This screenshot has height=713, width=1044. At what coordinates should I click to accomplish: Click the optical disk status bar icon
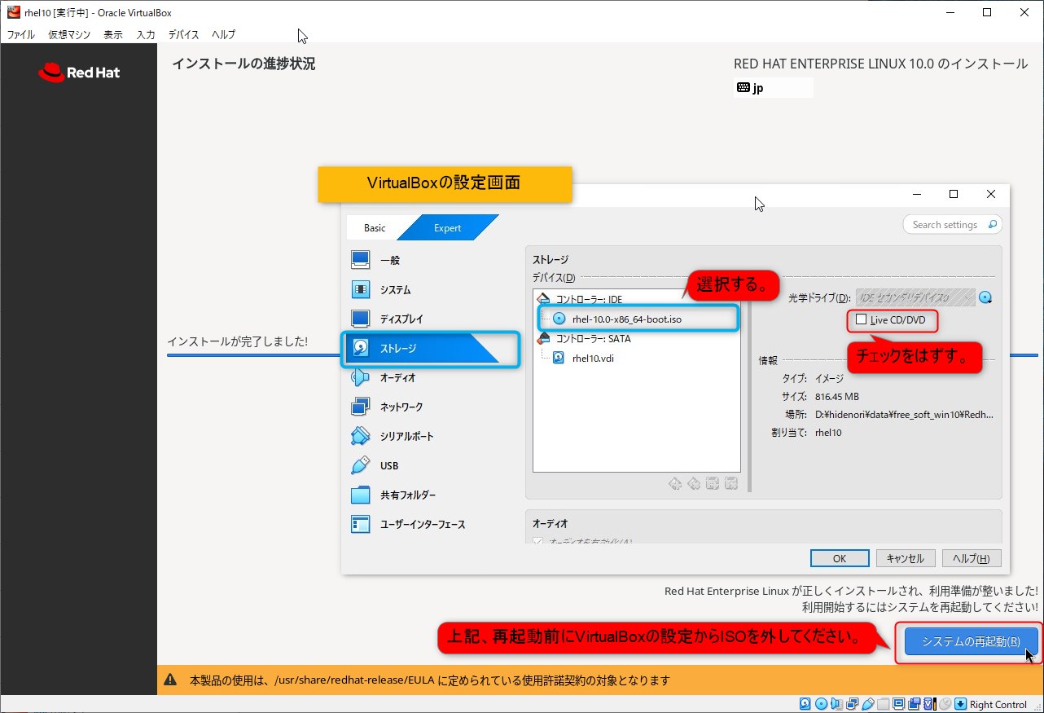(x=821, y=704)
